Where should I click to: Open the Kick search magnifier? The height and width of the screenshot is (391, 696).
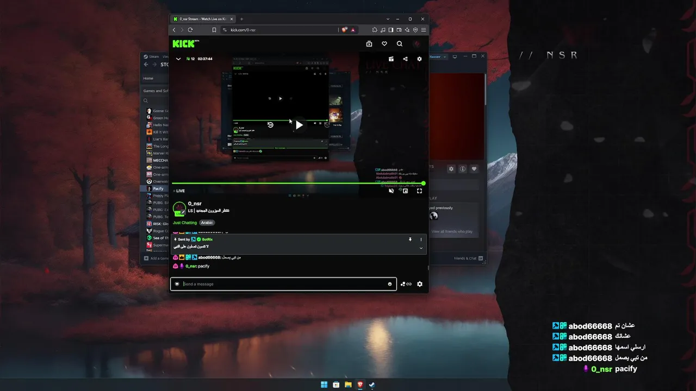[x=400, y=44]
